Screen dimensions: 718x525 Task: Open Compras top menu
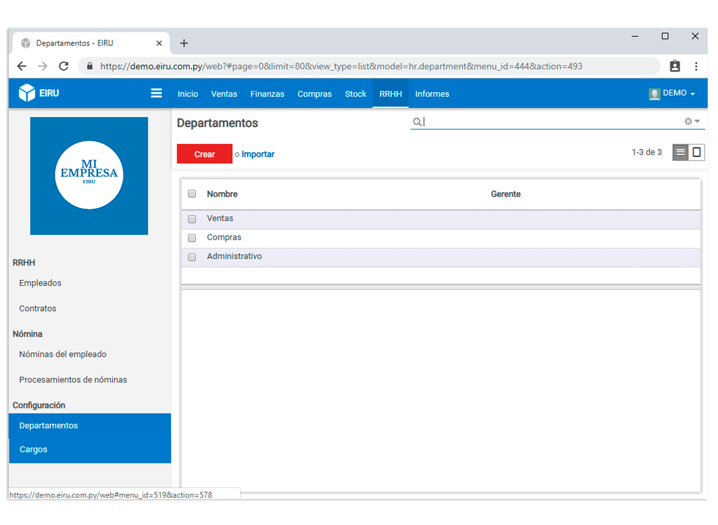click(x=315, y=94)
